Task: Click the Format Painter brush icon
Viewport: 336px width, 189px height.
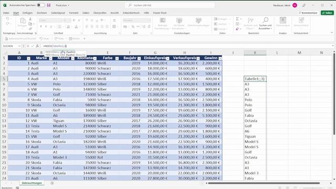Action: click(x=30, y=29)
